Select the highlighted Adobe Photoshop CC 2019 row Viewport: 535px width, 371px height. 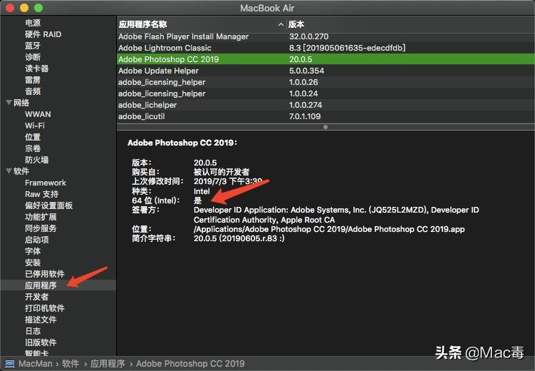[326, 59]
